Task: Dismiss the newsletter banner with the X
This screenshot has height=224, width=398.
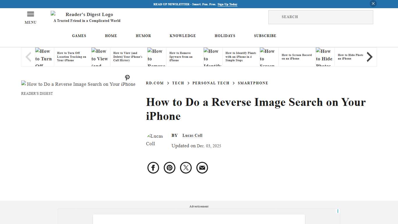Action: click(x=373, y=3)
